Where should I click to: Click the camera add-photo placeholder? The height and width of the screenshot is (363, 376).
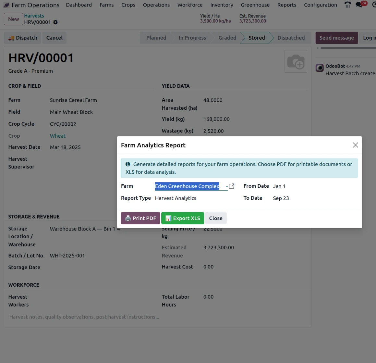296,61
